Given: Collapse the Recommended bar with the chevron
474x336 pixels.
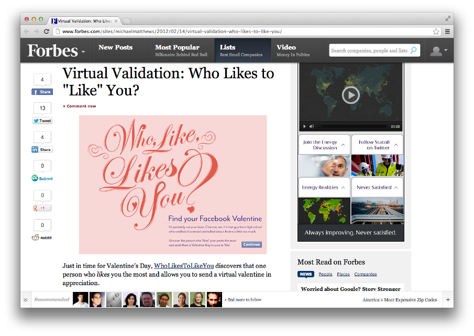Looking at the screenshot, I should (x=25, y=300).
